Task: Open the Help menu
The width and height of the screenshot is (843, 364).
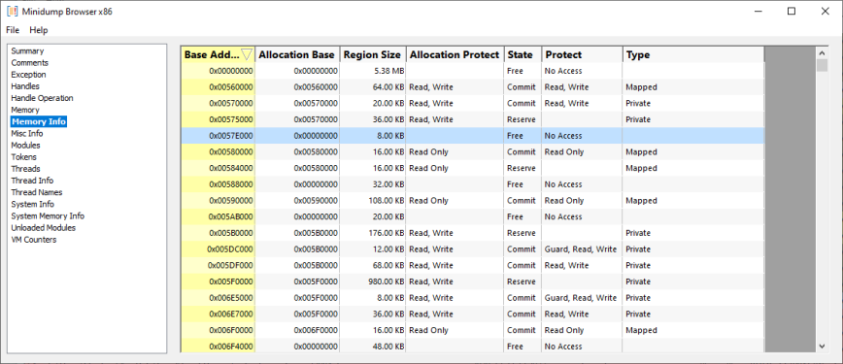Action: pyautogui.click(x=39, y=30)
